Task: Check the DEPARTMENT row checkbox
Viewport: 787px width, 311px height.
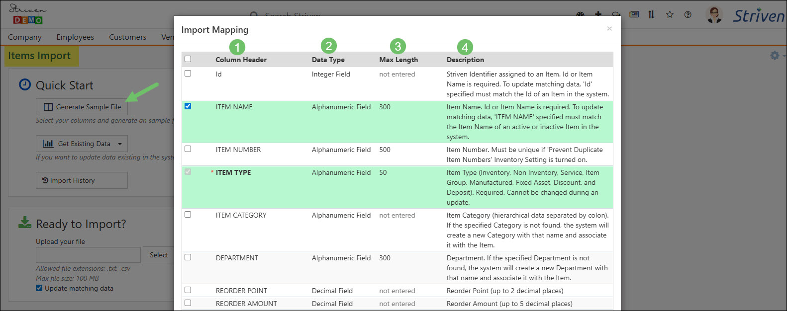Action: tap(188, 257)
